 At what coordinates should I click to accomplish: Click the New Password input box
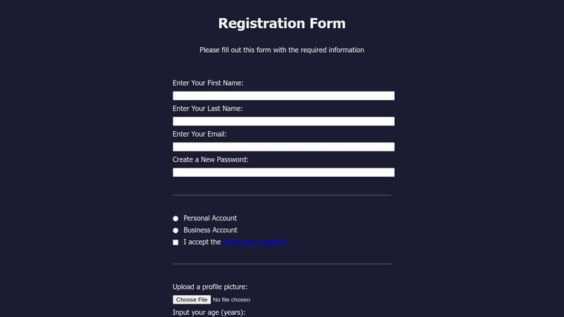283,172
